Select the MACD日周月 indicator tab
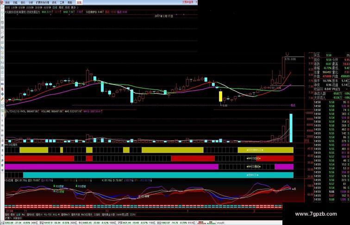Viewport: 350px width, 225px height. [87, 214]
